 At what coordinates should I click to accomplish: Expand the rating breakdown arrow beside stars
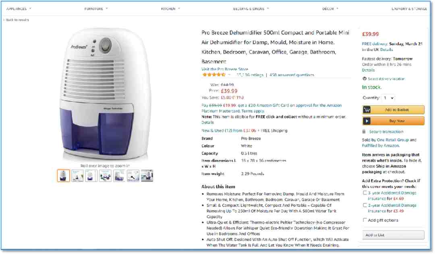pyautogui.click(x=229, y=75)
